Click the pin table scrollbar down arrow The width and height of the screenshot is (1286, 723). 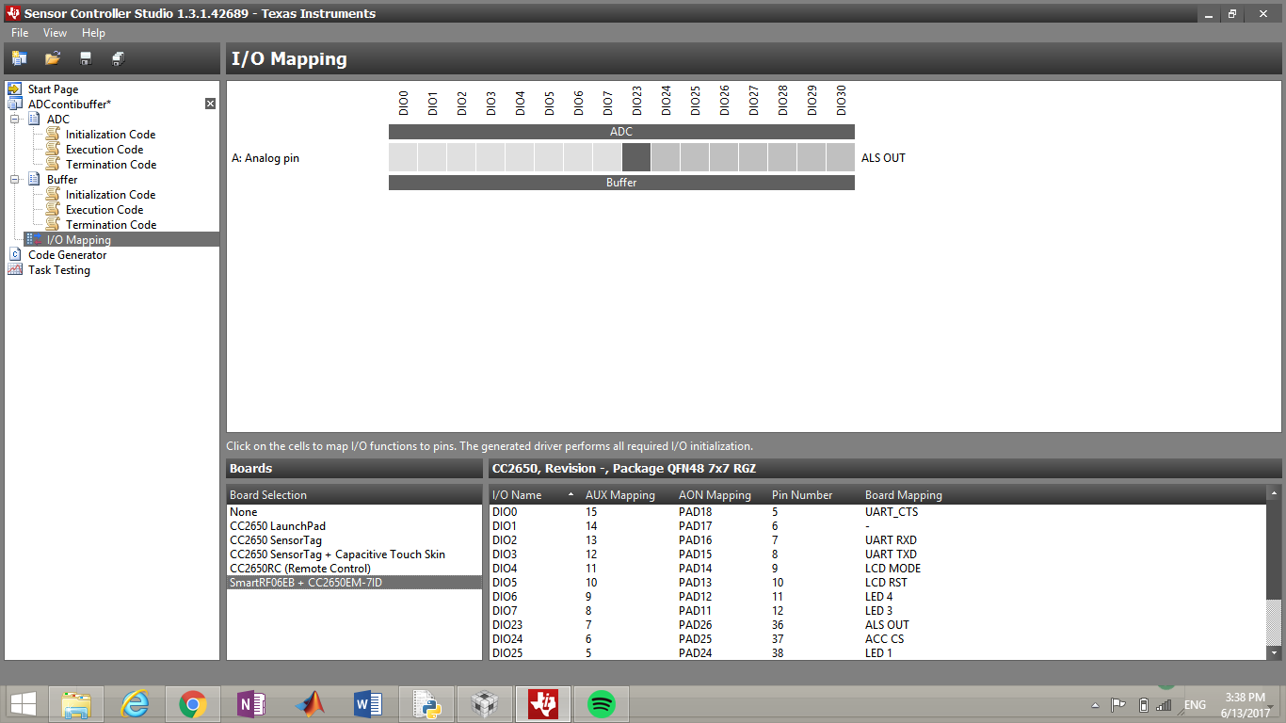(1275, 652)
